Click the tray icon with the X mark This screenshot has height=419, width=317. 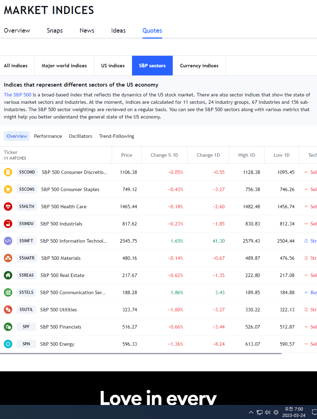tap(276, 412)
